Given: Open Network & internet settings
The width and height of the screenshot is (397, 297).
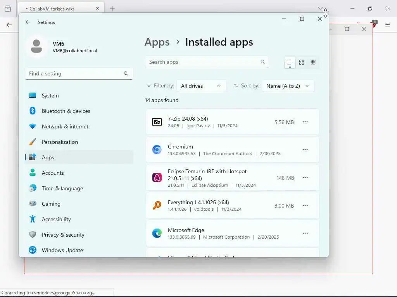Looking at the screenshot, I should (x=79, y=126).
